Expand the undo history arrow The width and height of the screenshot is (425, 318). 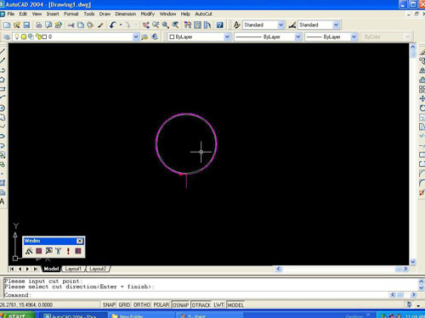(121, 25)
